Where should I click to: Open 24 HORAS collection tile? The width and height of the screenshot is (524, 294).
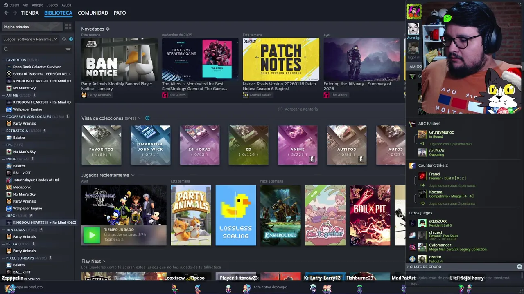(x=199, y=145)
